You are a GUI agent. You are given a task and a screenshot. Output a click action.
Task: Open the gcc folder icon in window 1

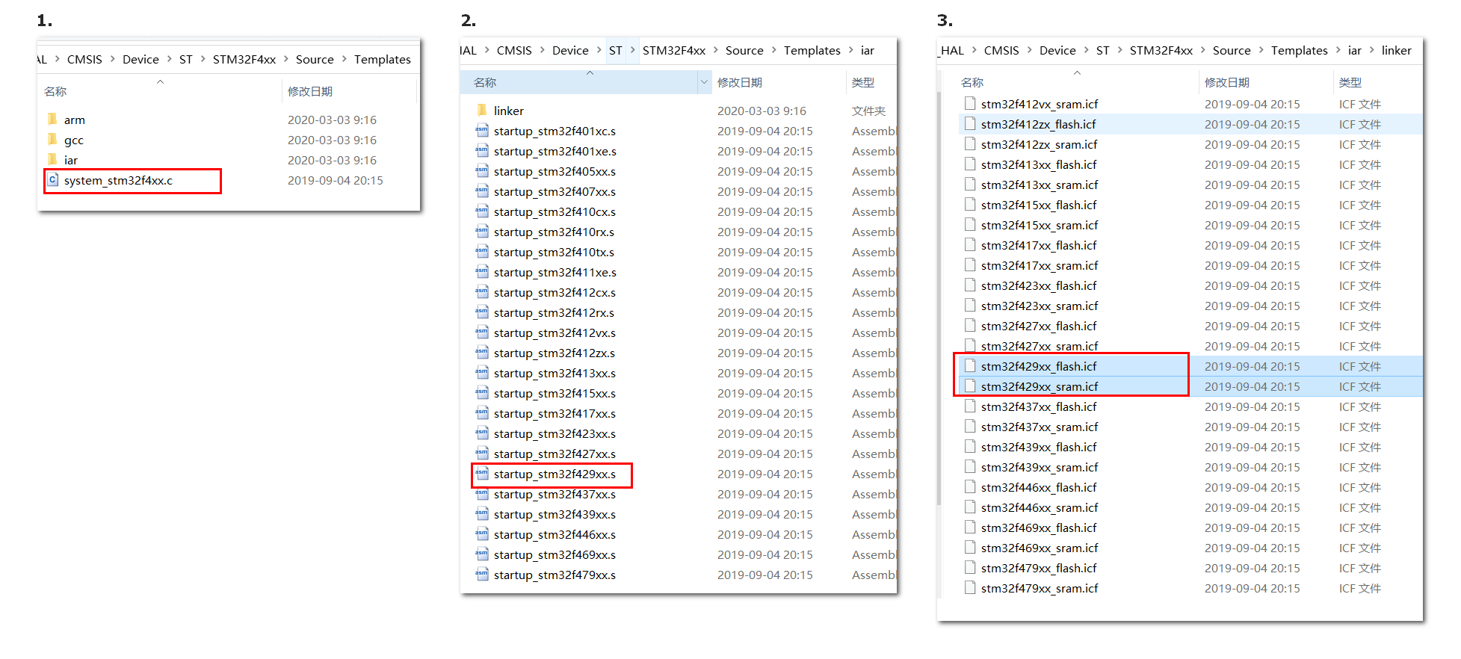(x=52, y=140)
